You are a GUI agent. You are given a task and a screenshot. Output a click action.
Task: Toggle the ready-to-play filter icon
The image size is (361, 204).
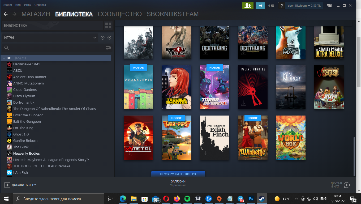[109, 38]
